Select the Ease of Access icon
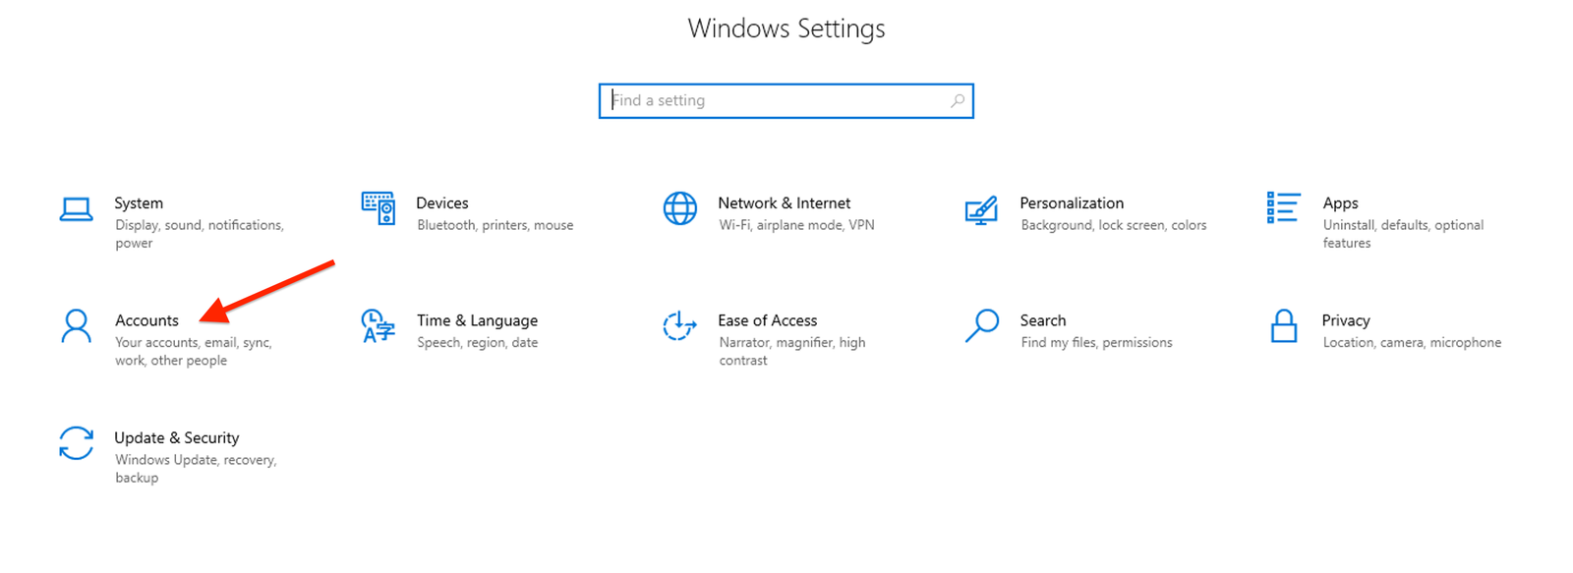The image size is (1573, 573). [679, 325]
